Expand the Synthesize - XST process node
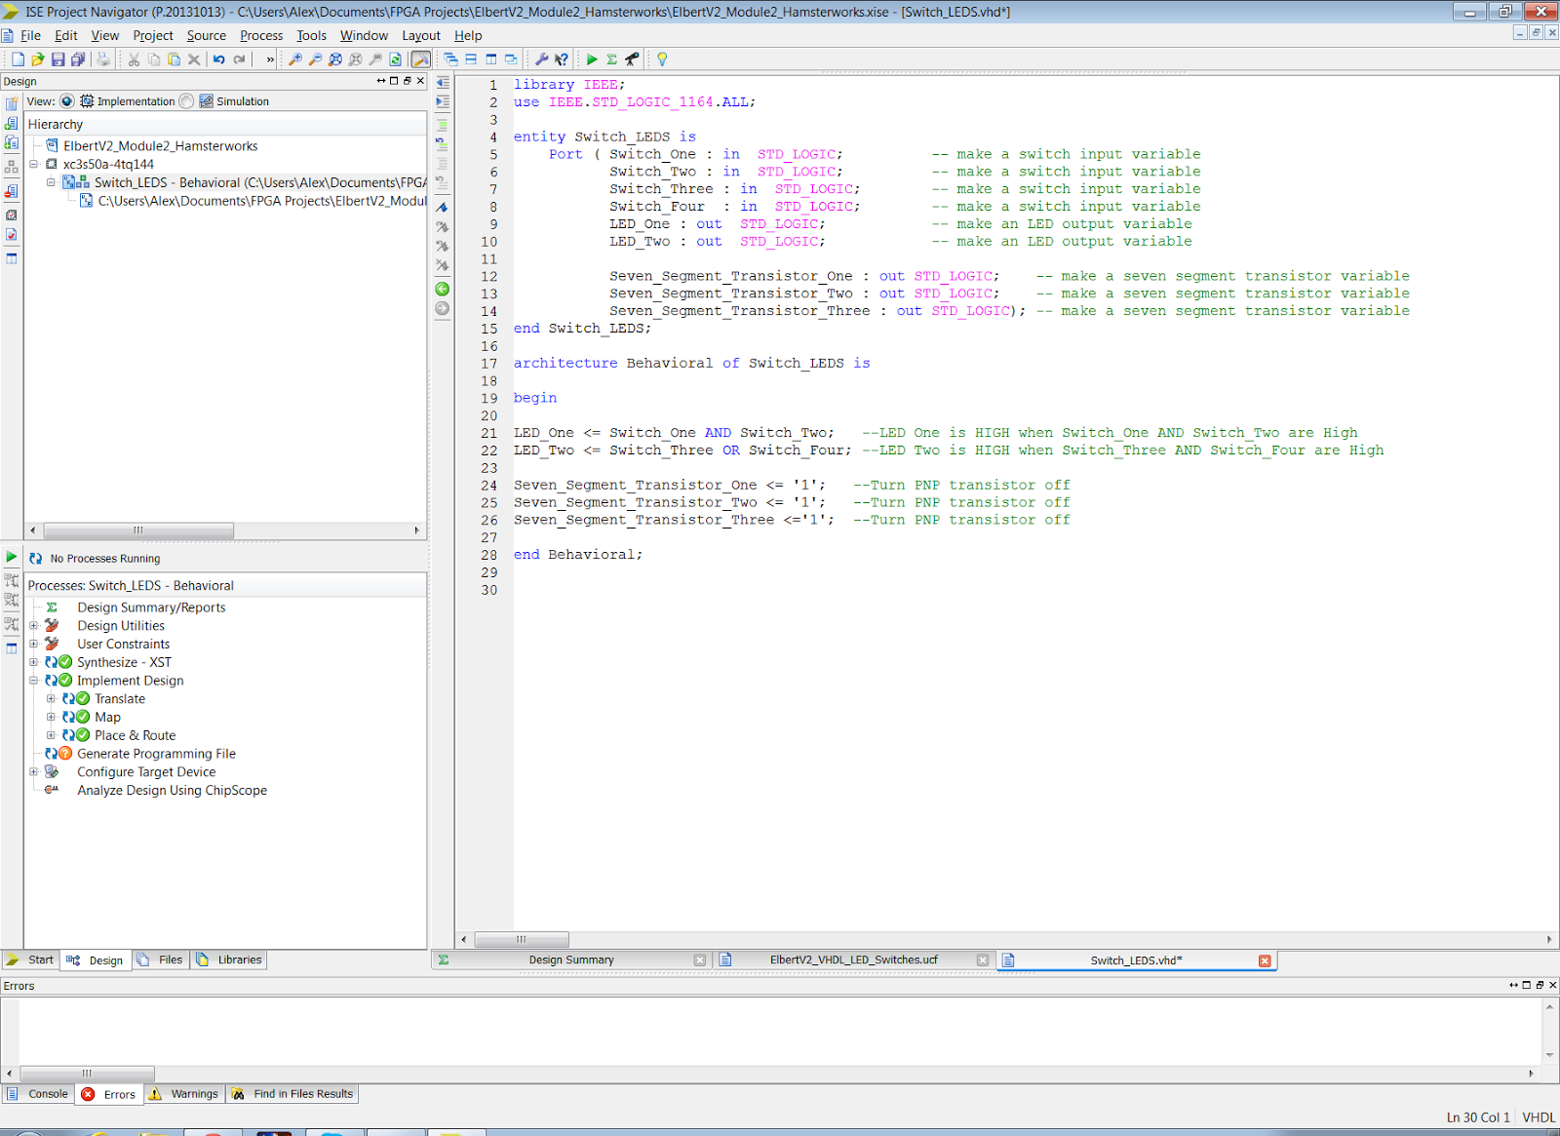Screen dimensions: 1560x1136 point(33,662)
